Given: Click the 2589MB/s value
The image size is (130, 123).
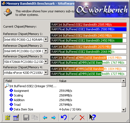Looking at the screenshot, I should [x=66, y=95].
